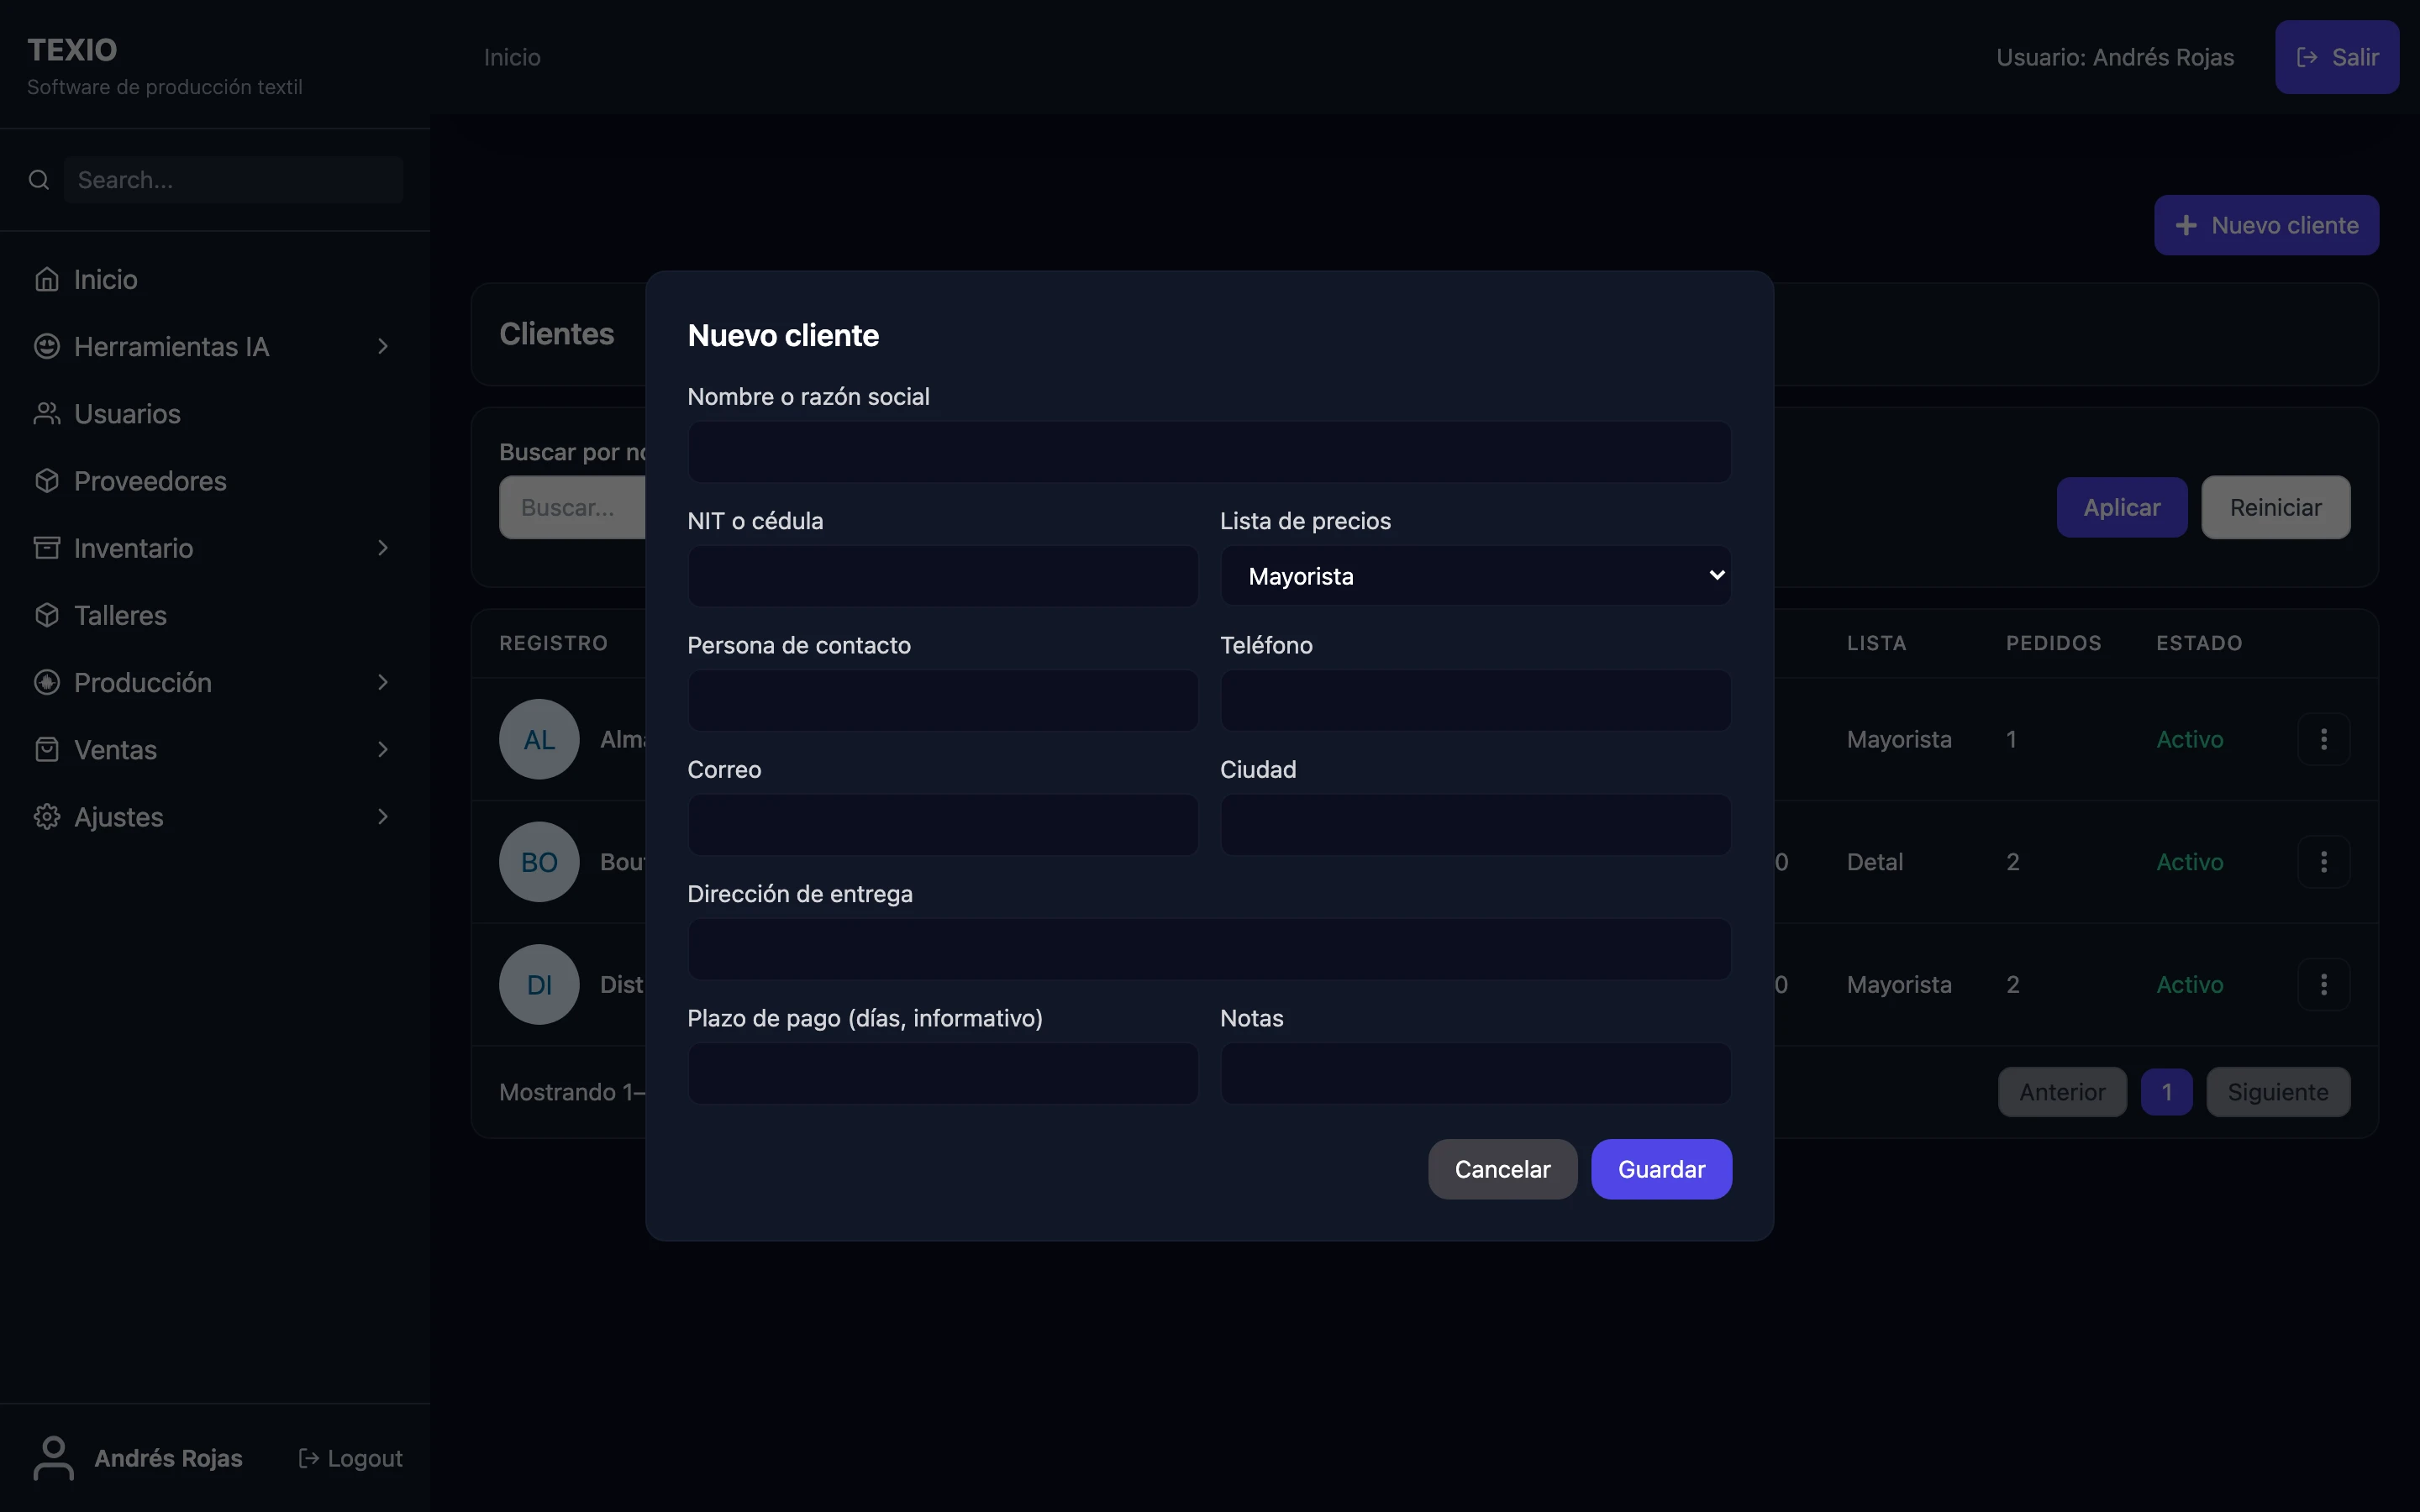2420x1512 pixels.
Task: Cancel the Nuevo cliente dialog
Action: [1502, 1169]
